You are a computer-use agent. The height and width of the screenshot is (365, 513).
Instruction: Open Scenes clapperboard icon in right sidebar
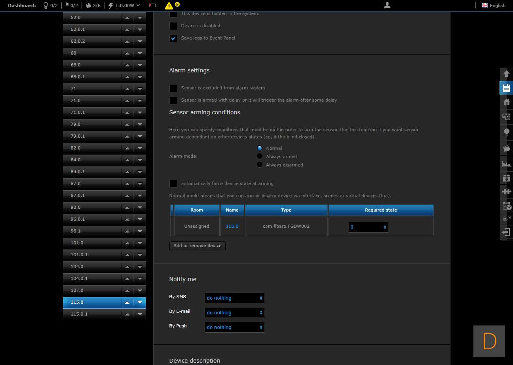[506, 148]
